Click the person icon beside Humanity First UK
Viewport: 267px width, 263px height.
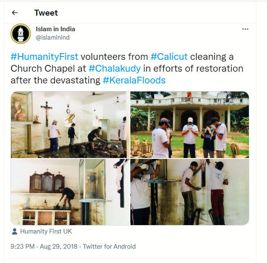(15, 231)
